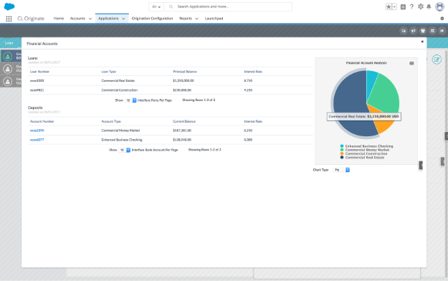Open the Setup gear icon

[420, 6]
